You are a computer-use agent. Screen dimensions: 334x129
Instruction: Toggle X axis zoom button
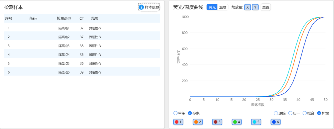tap(247, 7)
